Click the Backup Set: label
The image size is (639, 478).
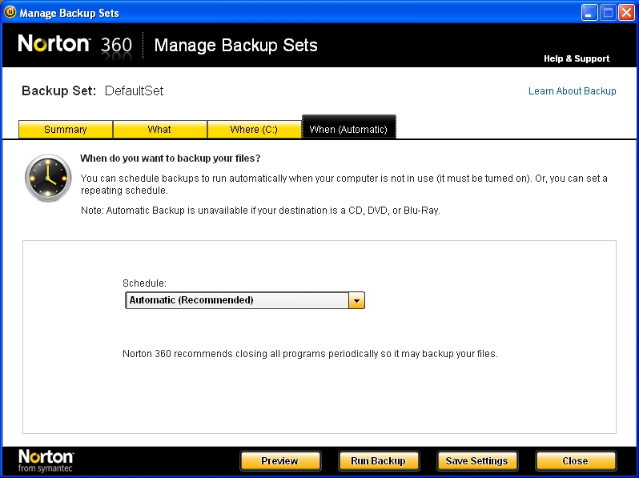[58, 90]
